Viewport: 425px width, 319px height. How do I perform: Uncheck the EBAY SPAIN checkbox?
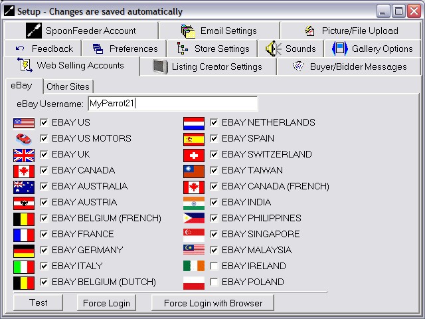point(214,138)
